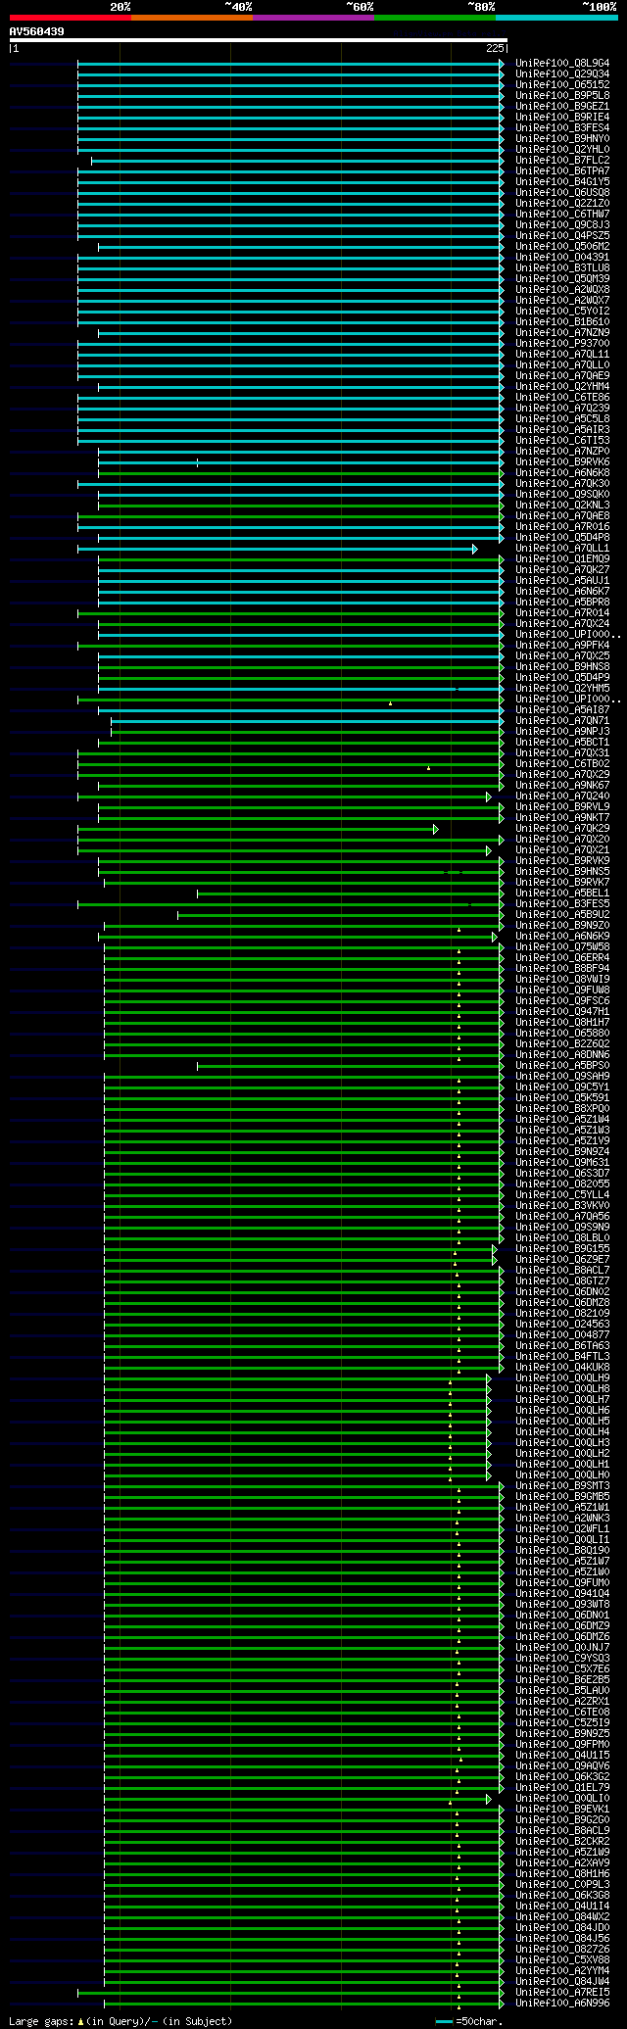This screenshot has height=2029, width=627.
Task: Open the UniRef100_Q9FUW8 hit label
Action: 562,990
